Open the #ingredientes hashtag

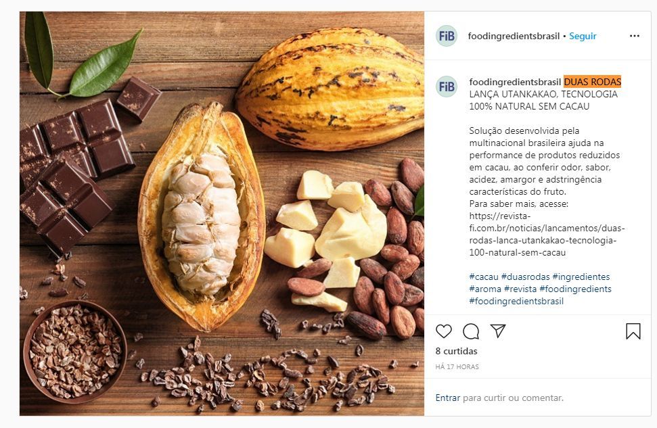tap(581, 277)
